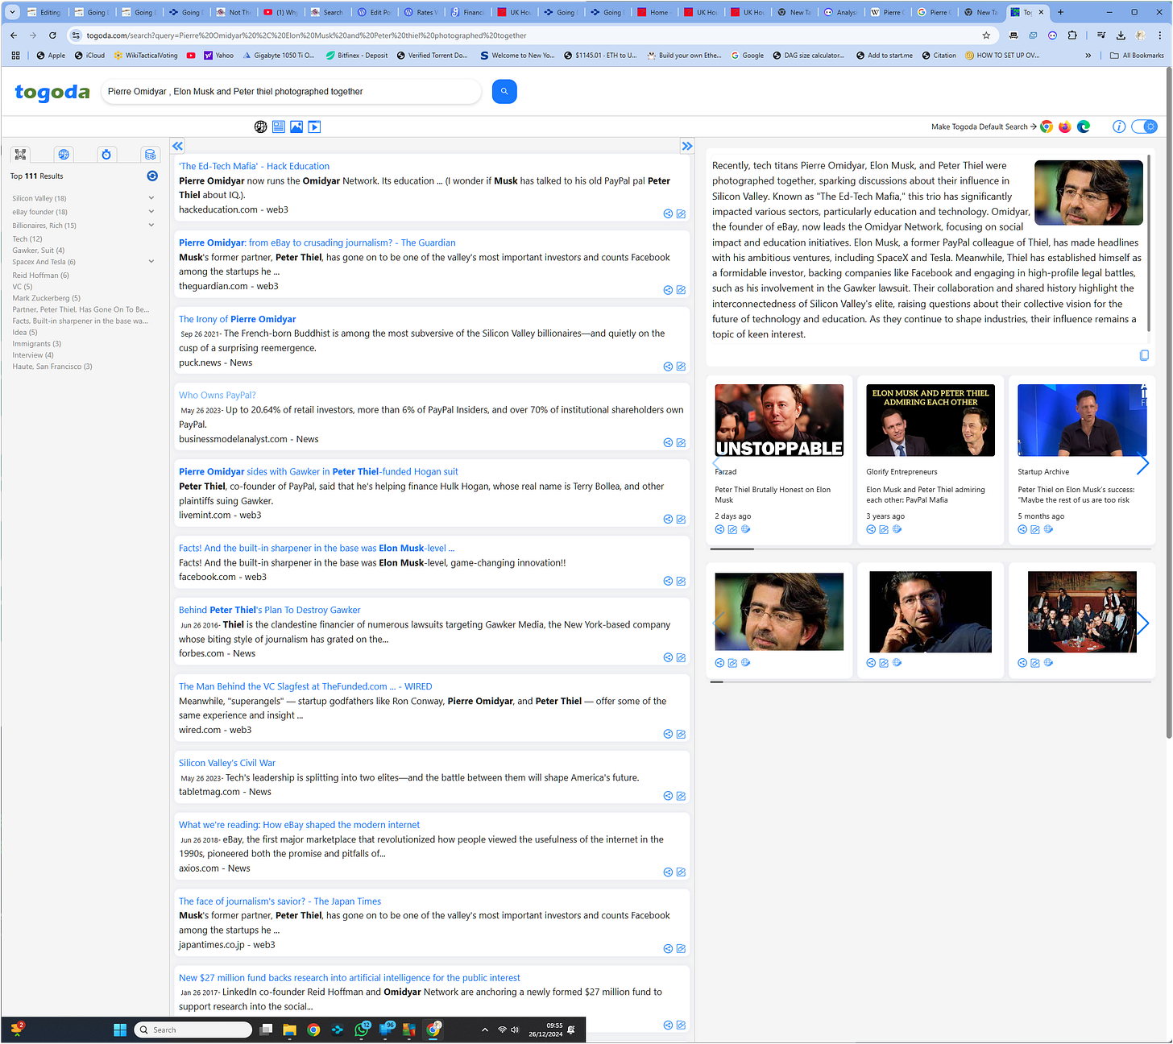Copy the AI summary text
This screenshot has height=1044, width=1173.
pos(1144,355)
